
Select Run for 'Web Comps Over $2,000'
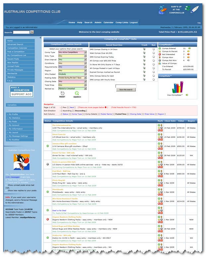(154, 53)
